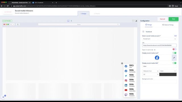Click the Instagram icon in preview widget
The width and height of the screenshot is (182, 102).
click(x=126, y=80)
